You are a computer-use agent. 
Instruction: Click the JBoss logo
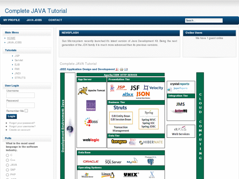coord(91,122)
